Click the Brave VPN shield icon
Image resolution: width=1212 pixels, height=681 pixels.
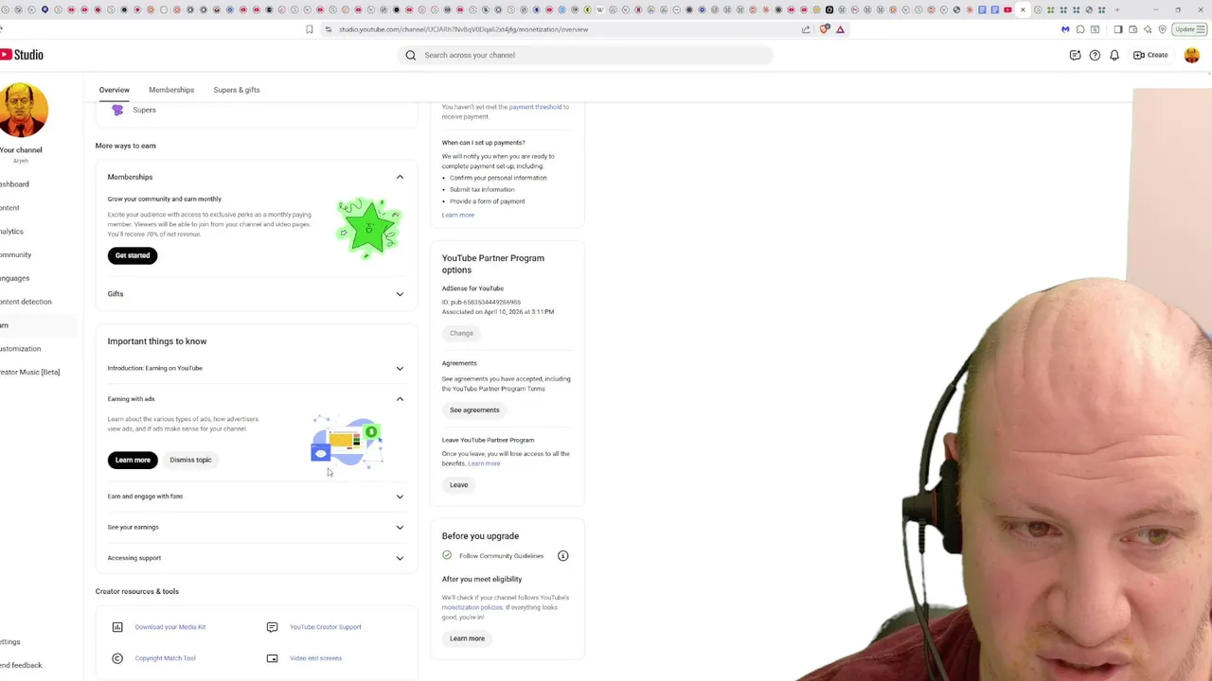1163,29
